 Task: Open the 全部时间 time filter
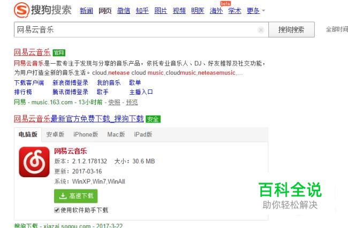pos(337,29)
